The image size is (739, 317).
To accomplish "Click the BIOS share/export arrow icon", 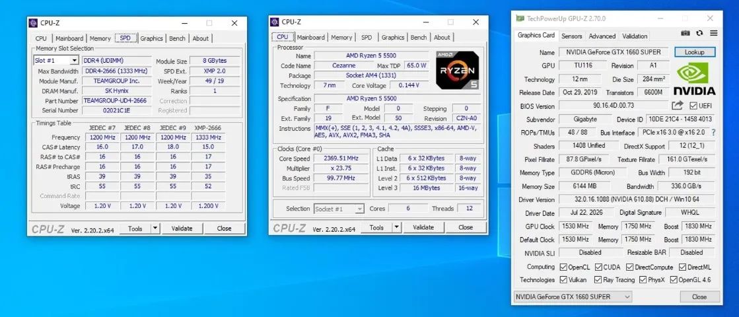I will [678, 106].
